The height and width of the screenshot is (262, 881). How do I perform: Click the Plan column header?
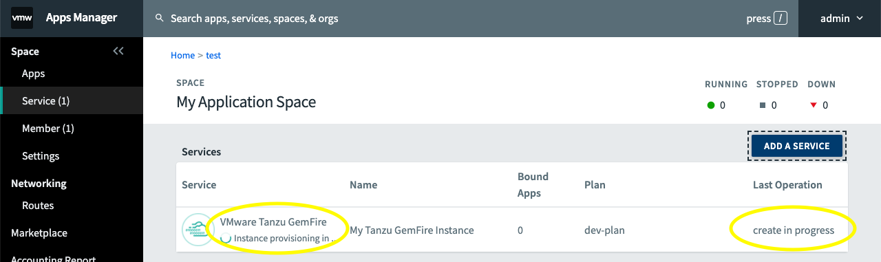point(595,184)
